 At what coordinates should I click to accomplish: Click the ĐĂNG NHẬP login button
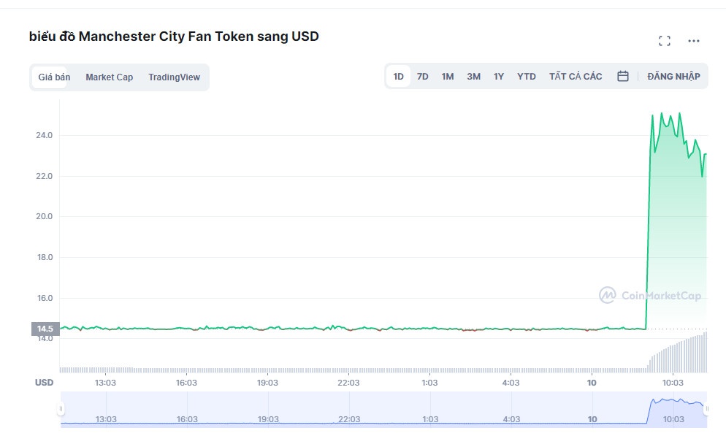click(x=673, y=76)
